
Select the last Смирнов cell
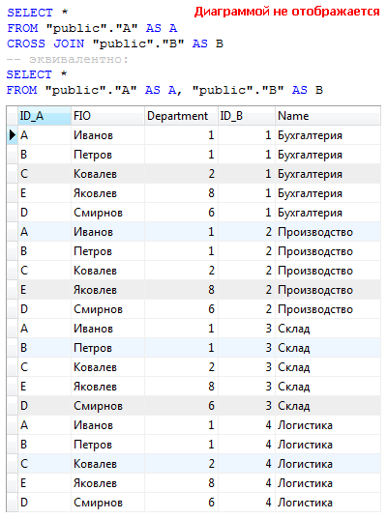click(x=107, y=503)
